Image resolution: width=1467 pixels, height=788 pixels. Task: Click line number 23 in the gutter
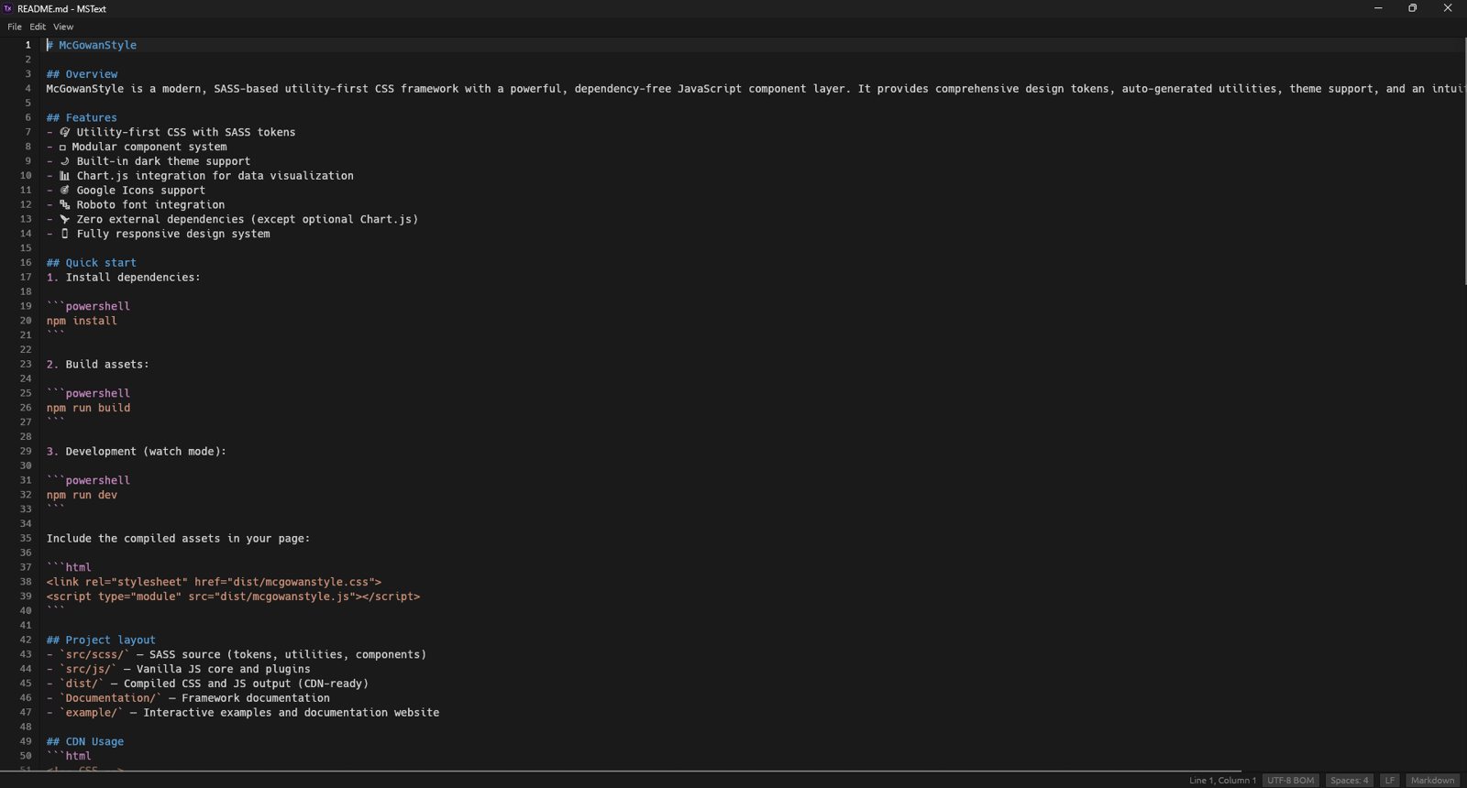(26, 365)
